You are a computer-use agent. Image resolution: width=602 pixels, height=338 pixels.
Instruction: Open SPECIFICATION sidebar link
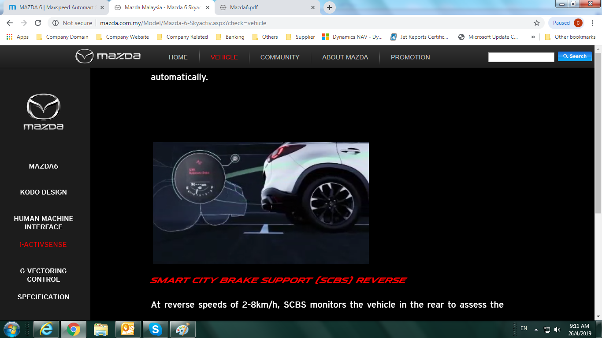44,297
